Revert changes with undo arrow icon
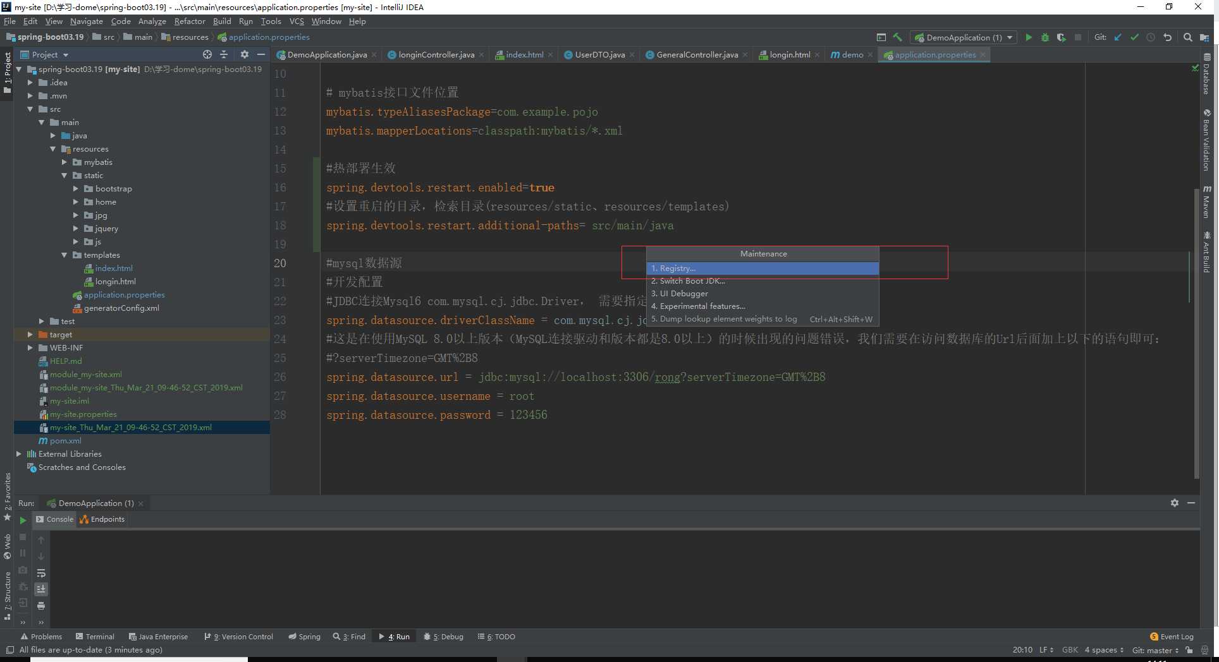This screenshot has height=662, width=1219. (1167, 37)
